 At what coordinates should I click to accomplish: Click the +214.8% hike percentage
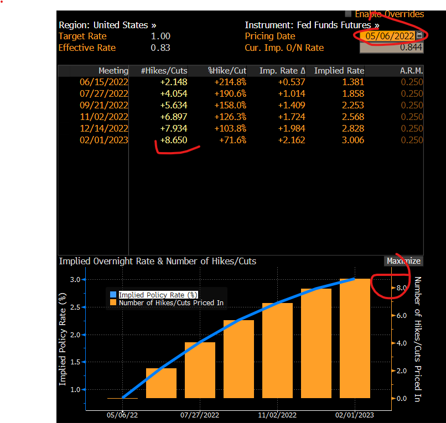click(230, 82)
